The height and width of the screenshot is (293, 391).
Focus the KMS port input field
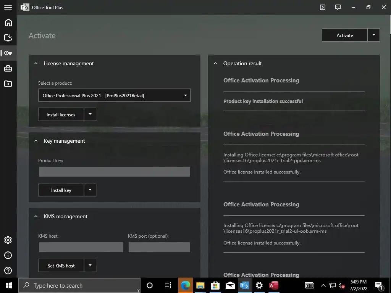[x=159, y=247]
